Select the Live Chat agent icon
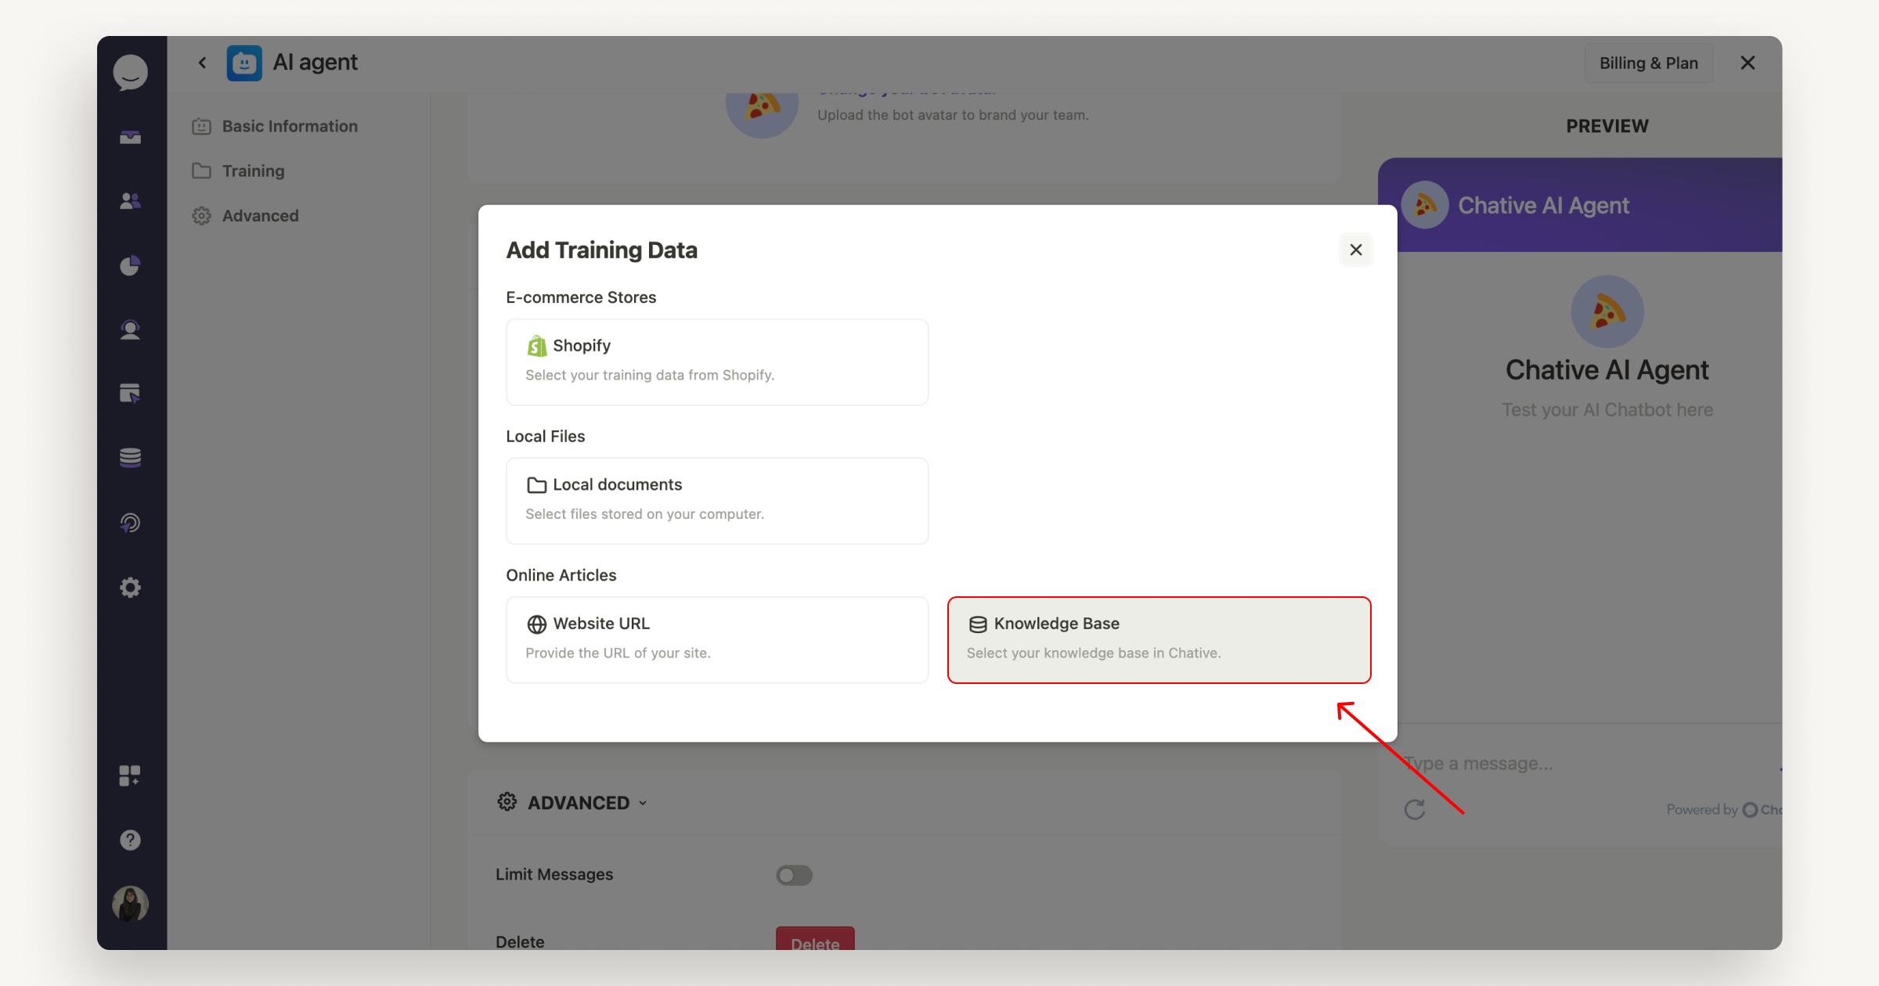The image size is (1879, 986). [130, 329]
